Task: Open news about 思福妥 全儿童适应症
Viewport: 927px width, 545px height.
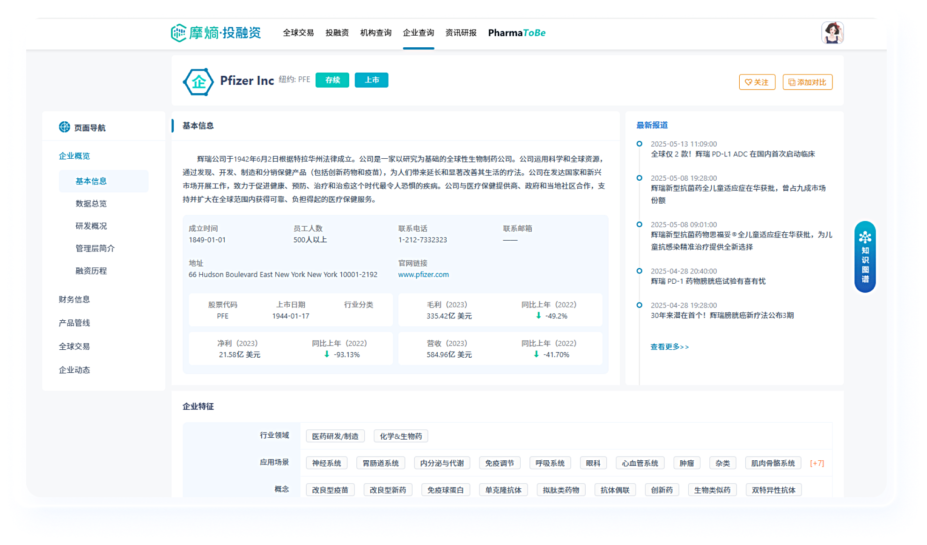Action: pyautogui.click(x=742, y=241)
